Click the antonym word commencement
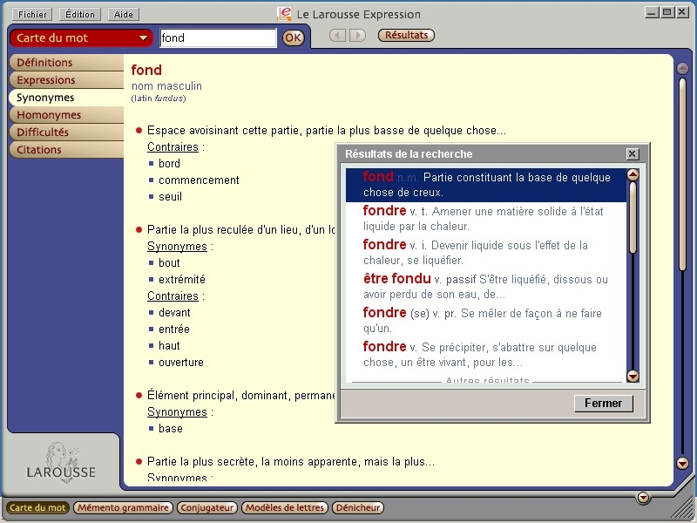Viewport: 697px width, 523px height. coord(199,180)
